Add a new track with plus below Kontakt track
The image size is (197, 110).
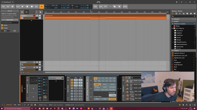click(31, 20)
